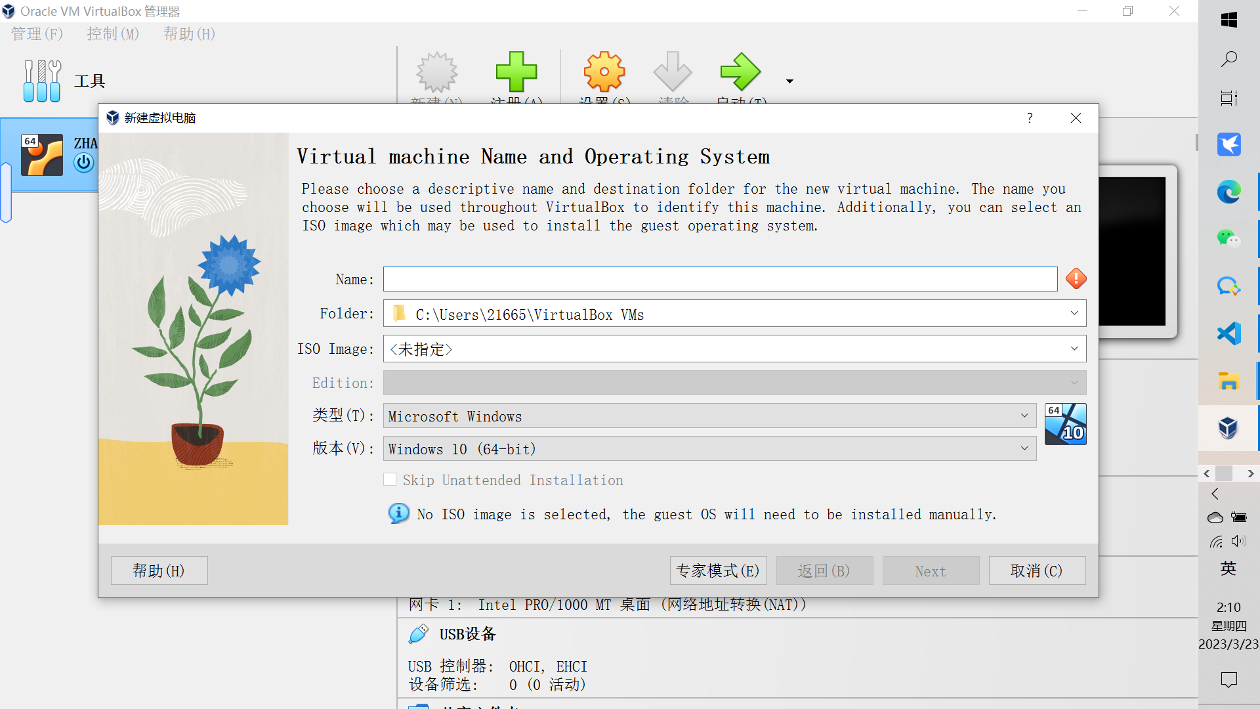Open WeChat from the taskbar
1260x709 pixels.
click(x=1228, y=238)
